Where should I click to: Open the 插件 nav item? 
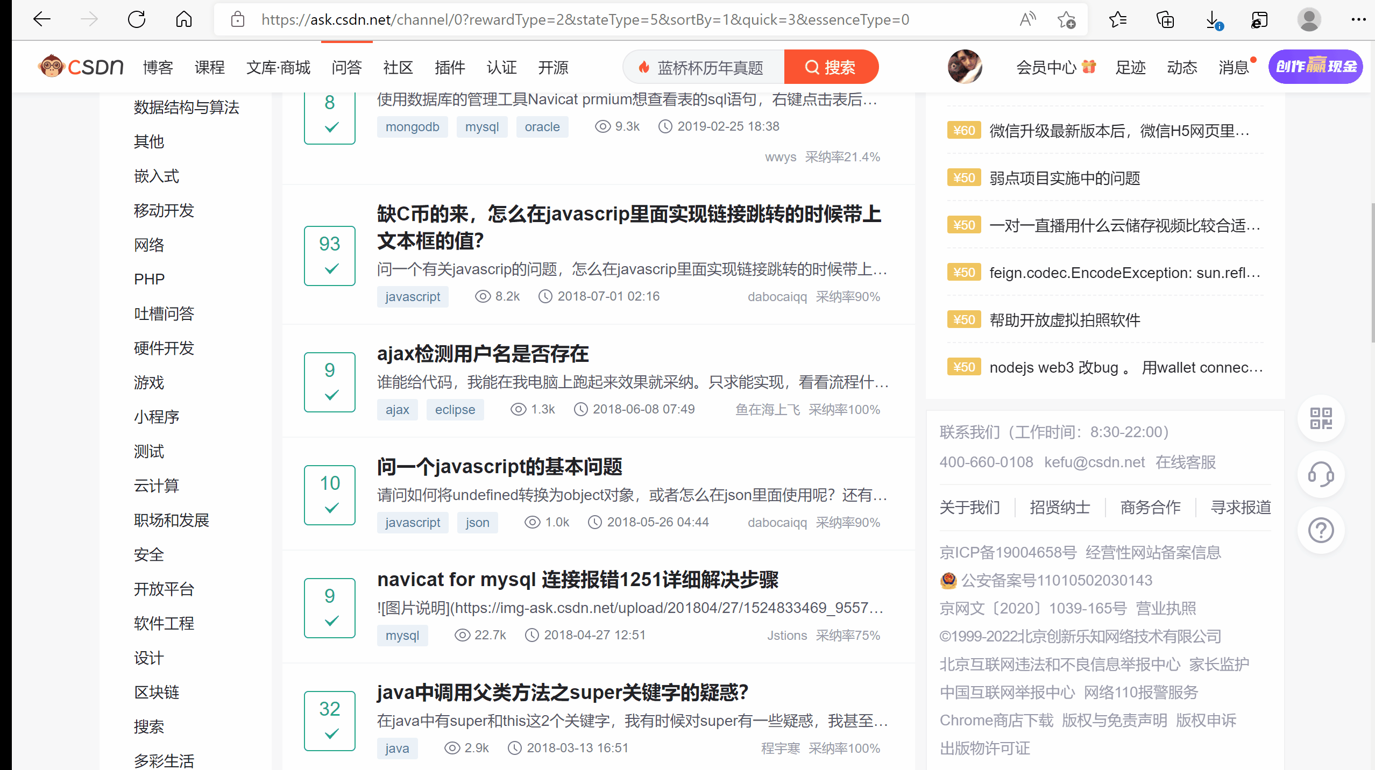(450, 67)
